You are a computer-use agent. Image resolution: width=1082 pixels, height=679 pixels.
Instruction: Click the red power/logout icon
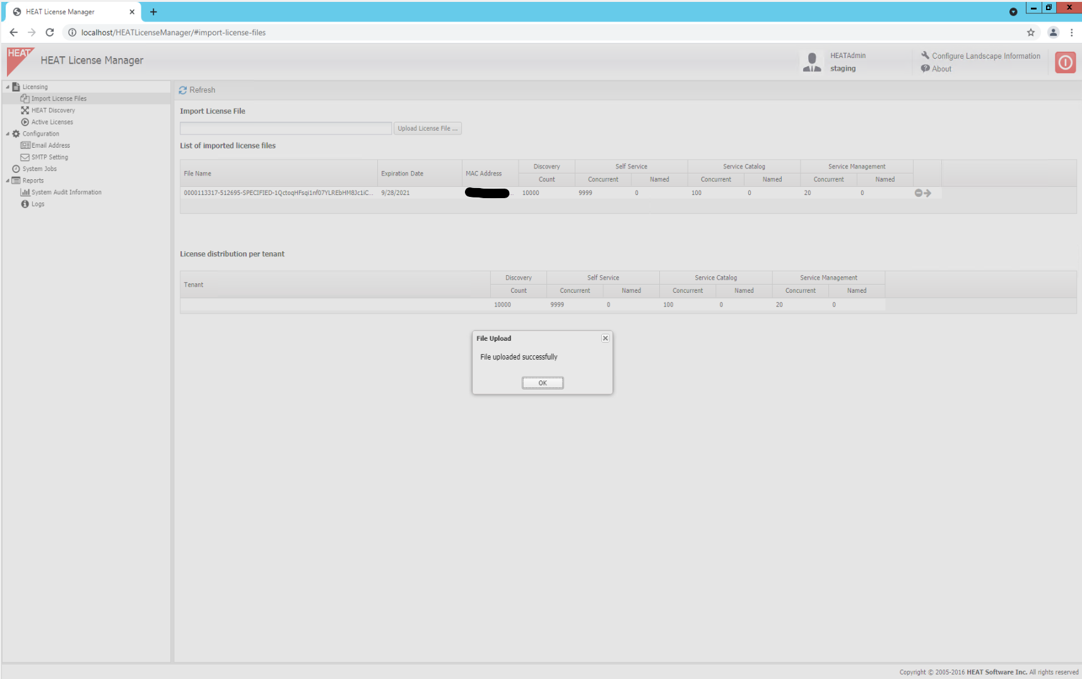pyautogui.click(x=1065, y=62)
